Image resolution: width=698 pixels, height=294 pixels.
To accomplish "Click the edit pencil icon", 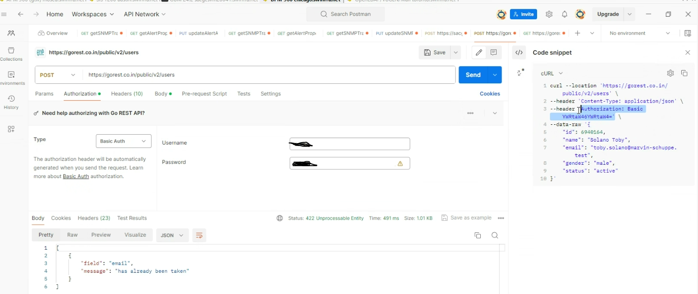I will point(478,52).
